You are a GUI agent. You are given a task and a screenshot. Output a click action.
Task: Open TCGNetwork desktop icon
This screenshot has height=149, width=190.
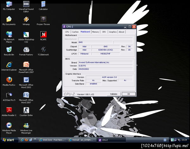[43, 51]
